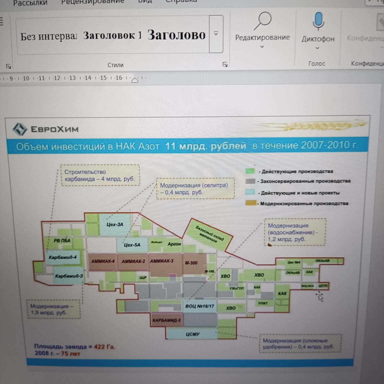Switch to the Рассылки tab
The height and width of the screenshot is (384, 384).
(30, 2)
